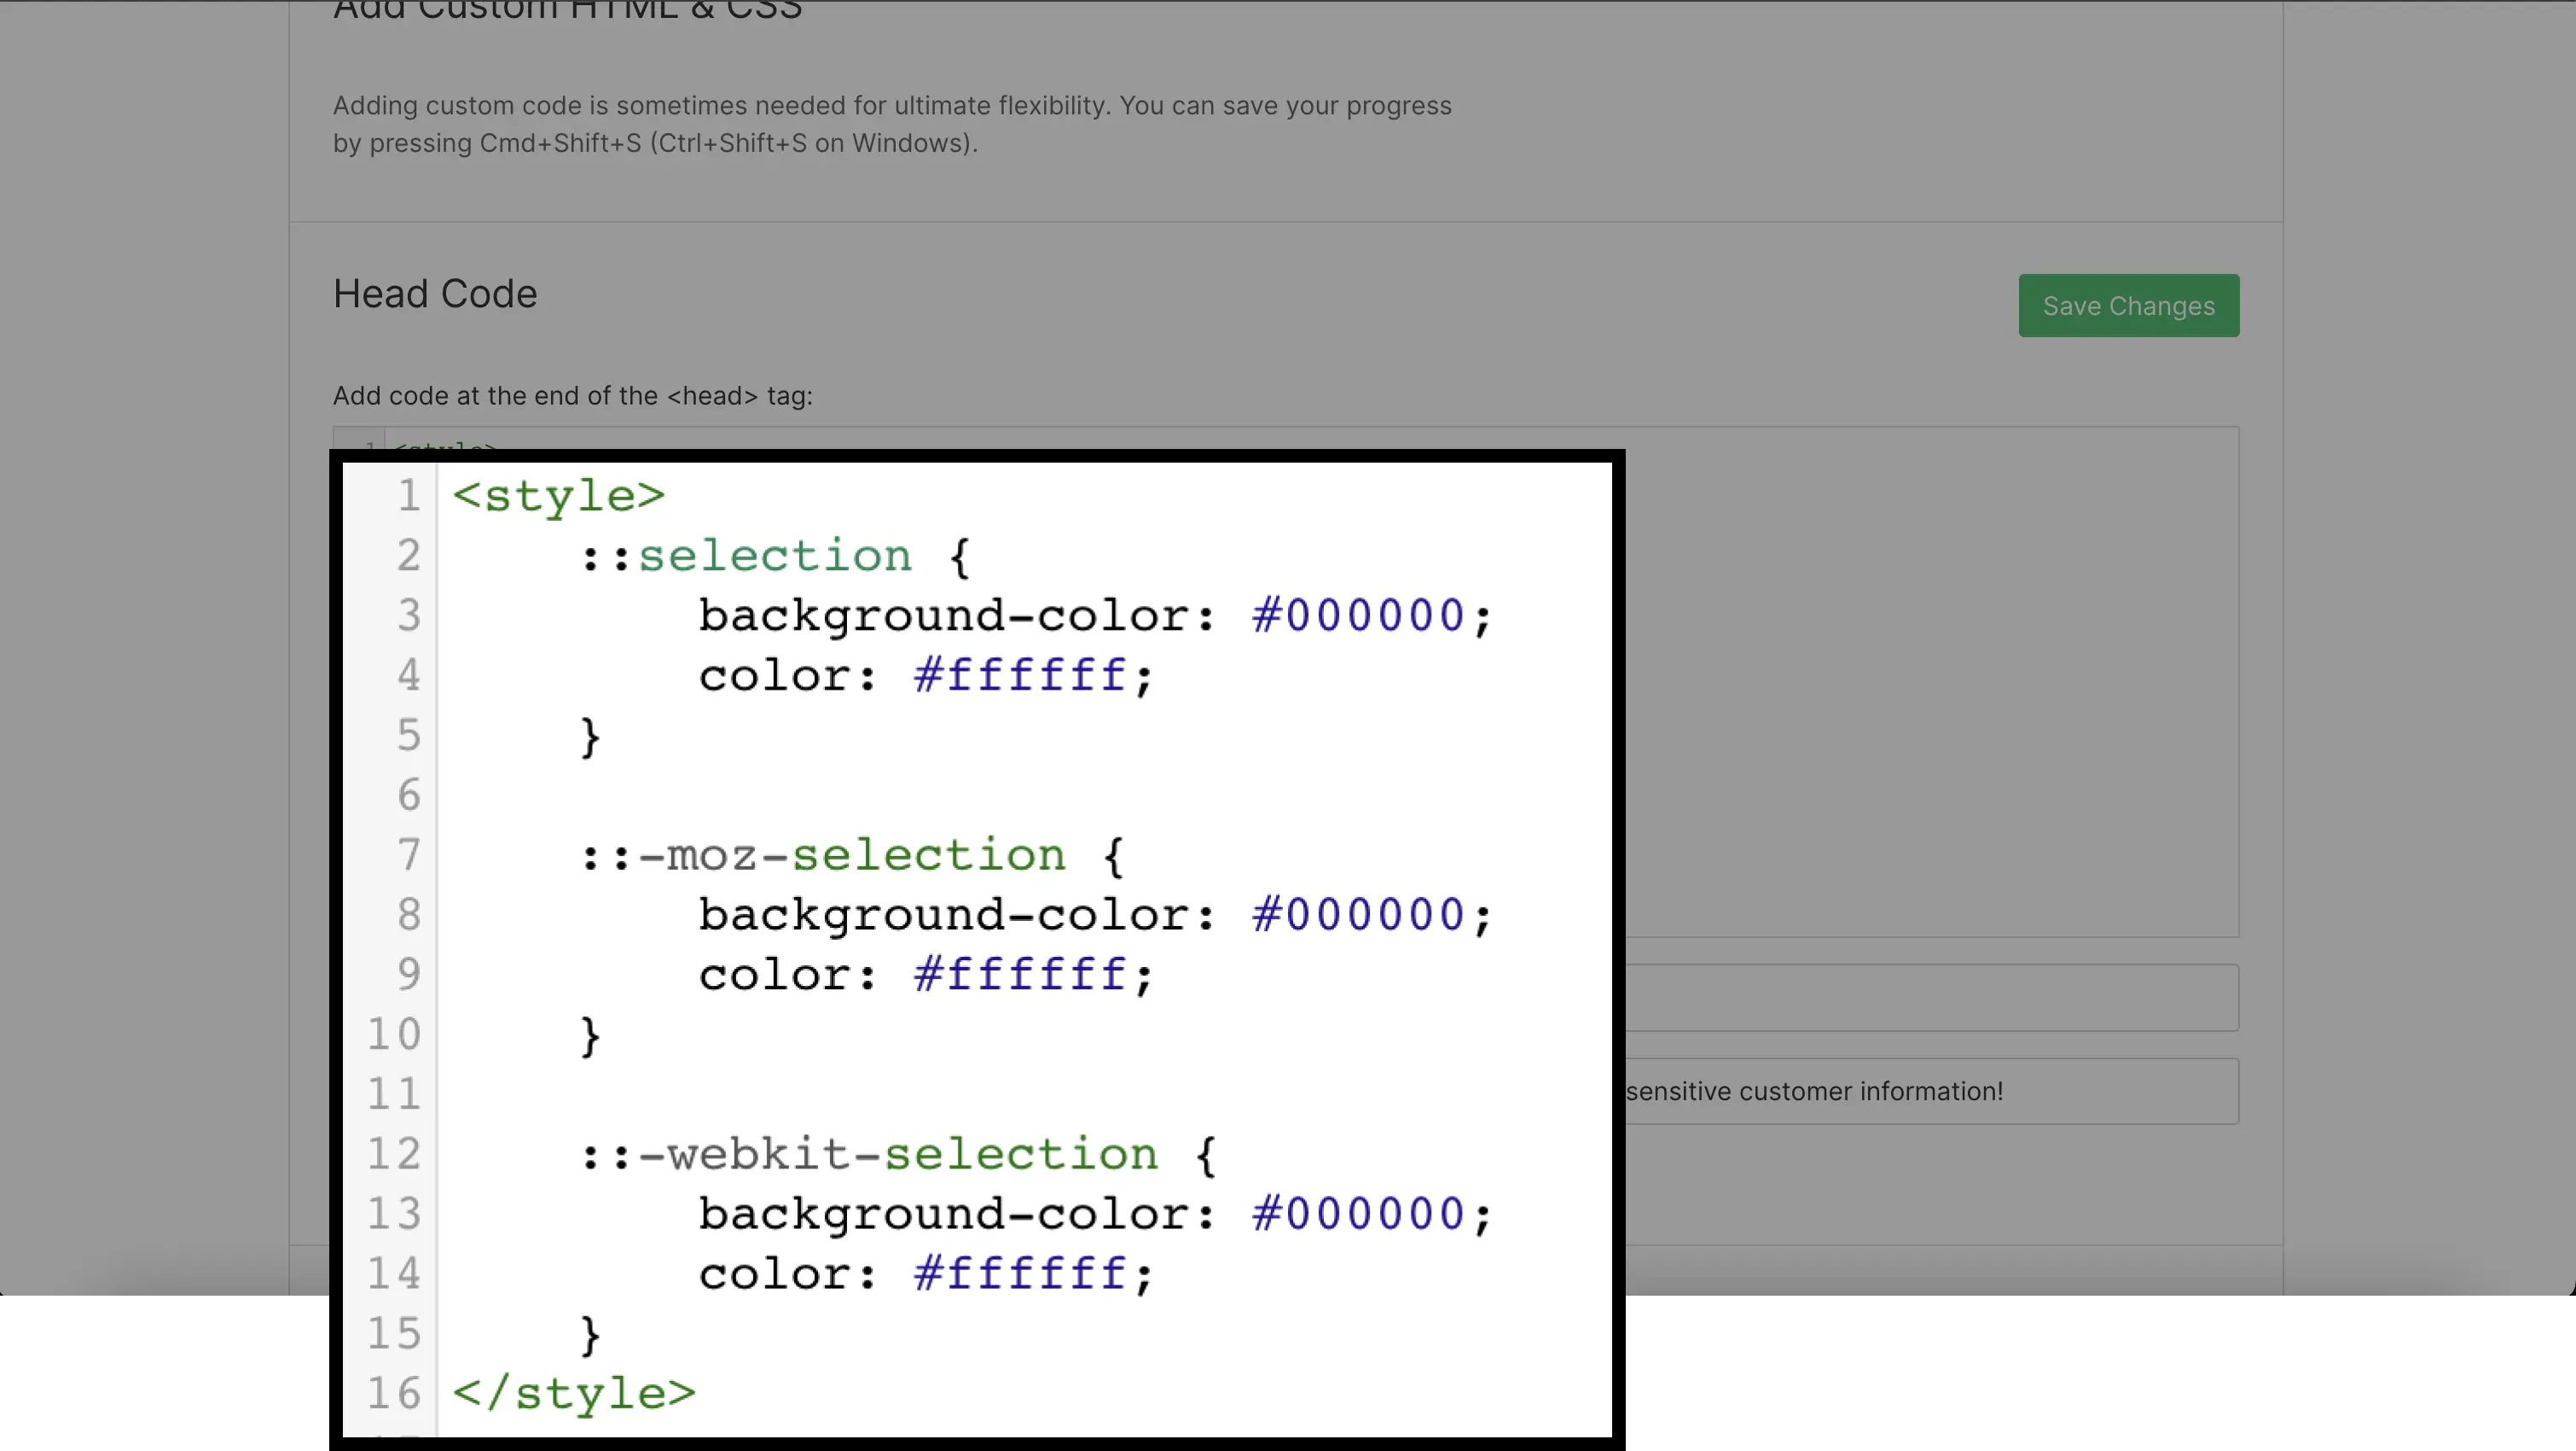2576x1451 pixels.
Task: Click the #000000 value on code line 8
Action: (1358, 915)
